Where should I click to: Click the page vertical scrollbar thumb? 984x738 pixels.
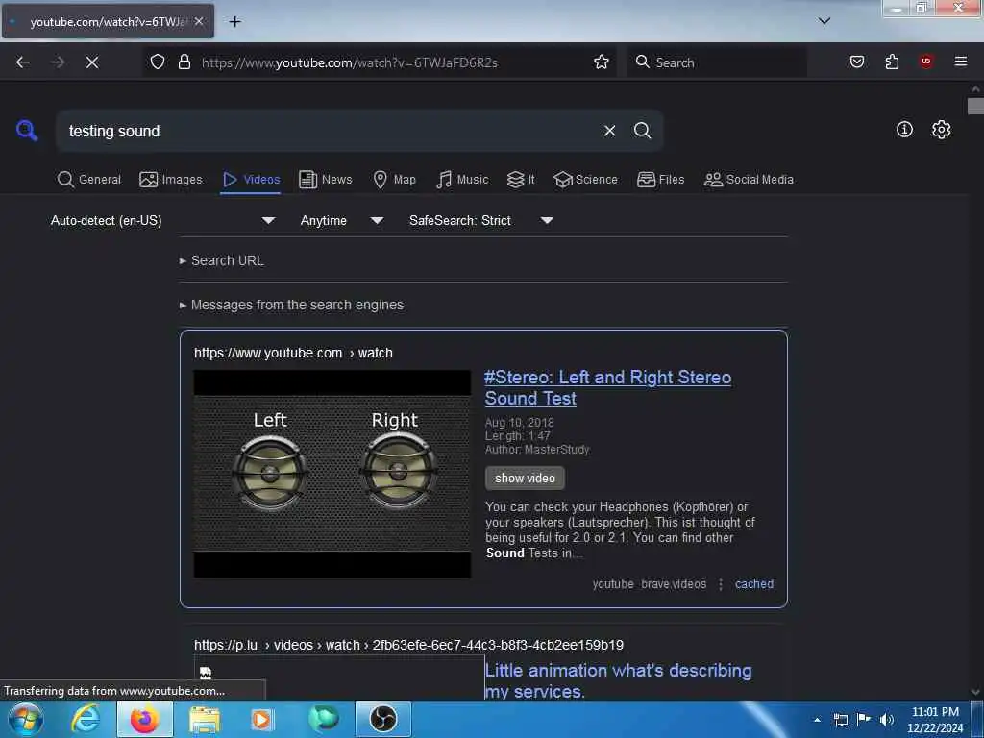pos(975,106)
